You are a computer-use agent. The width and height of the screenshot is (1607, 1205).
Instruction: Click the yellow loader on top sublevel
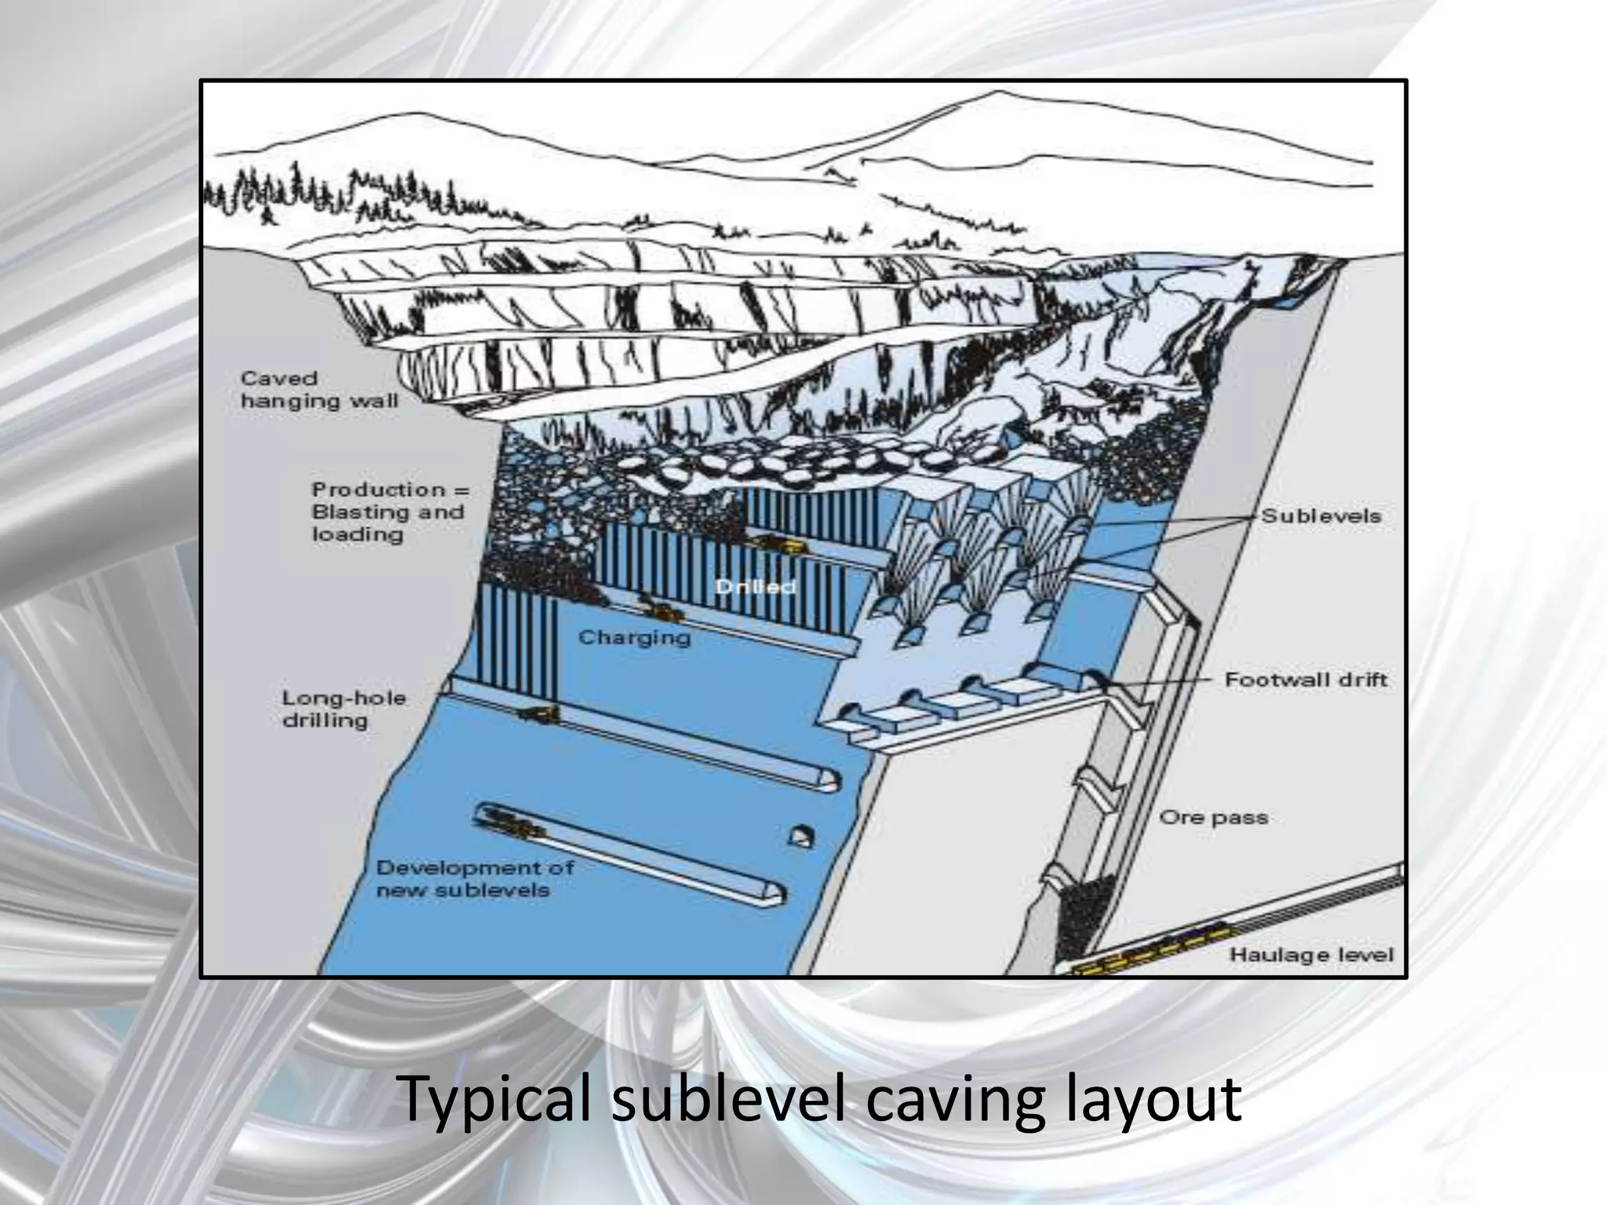777,543
